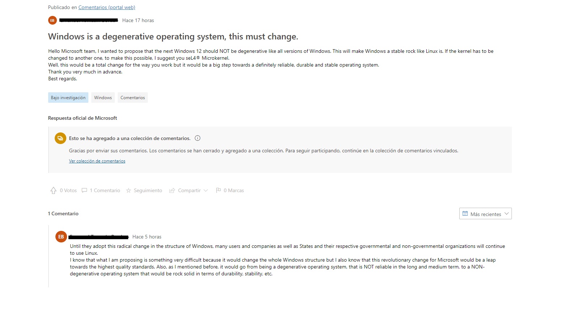Select the Windows tag

103,98
